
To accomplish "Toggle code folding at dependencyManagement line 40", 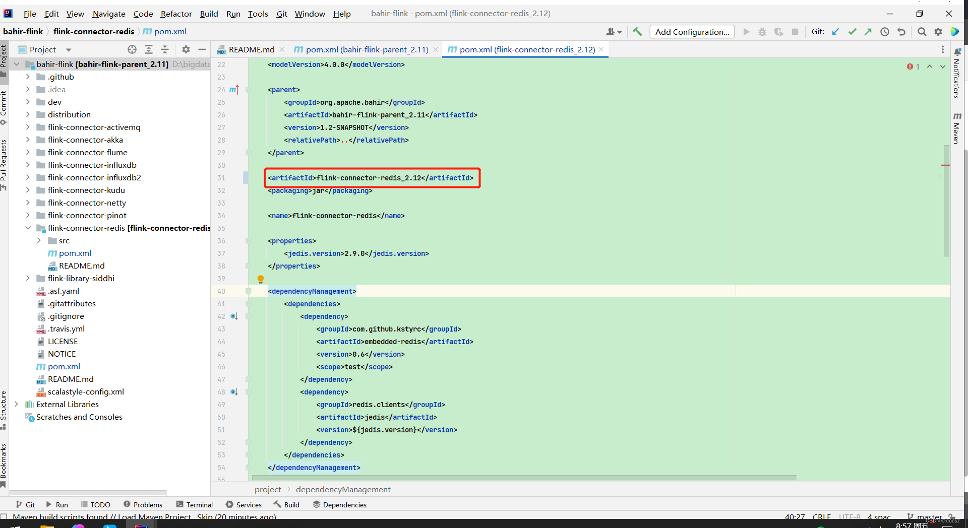I will click(x=248, y=291).
